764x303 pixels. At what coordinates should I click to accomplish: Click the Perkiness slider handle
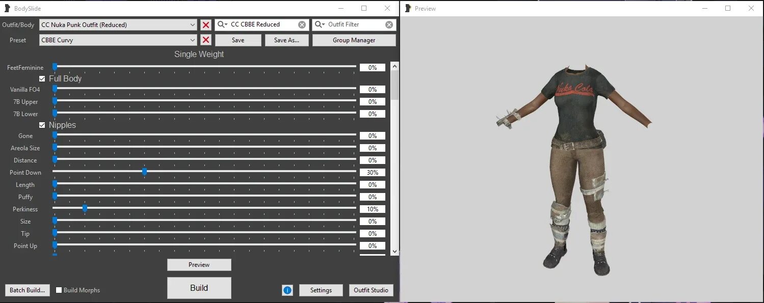[85, 208]
